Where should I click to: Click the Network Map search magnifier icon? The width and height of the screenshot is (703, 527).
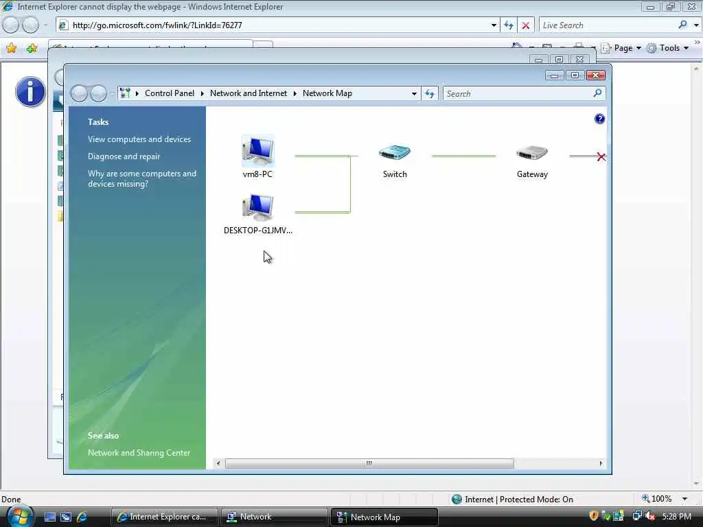pyautogui.click(x=597, y=93)
